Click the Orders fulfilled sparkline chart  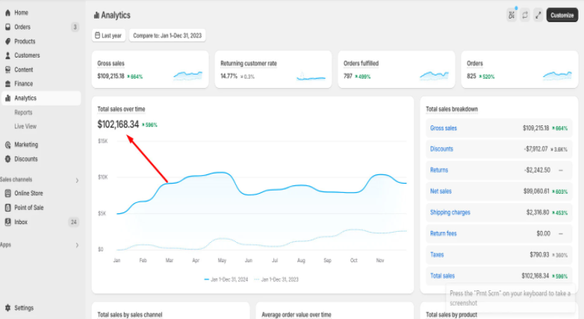pos(434,75)
